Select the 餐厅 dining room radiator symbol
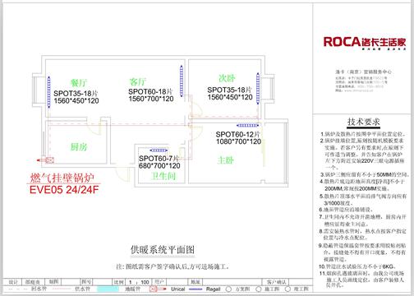The width and height of the screenshot is (414, 296). tap(49, 91)
